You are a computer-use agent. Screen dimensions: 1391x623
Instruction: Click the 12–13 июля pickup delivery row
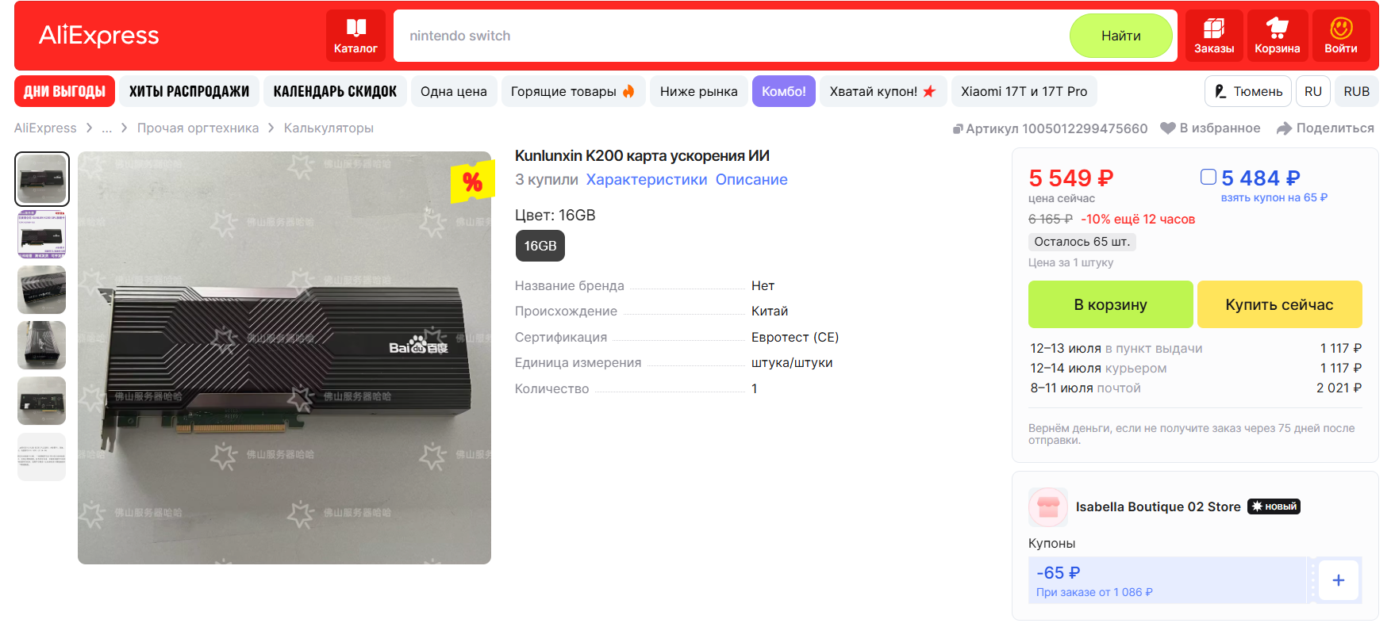(x=1196, y=348)
